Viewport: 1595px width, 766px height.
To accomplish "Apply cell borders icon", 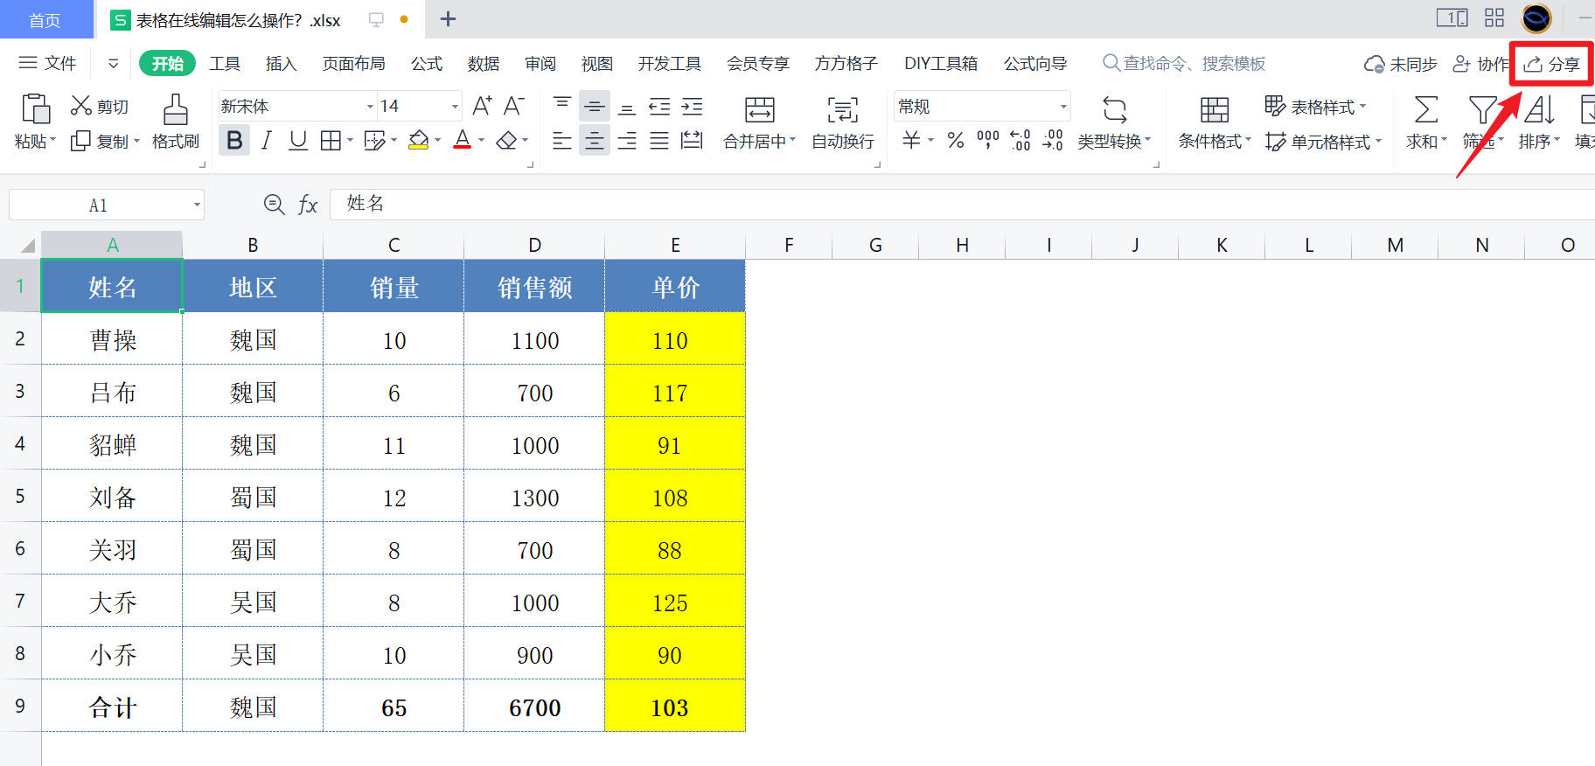I will pos(331,141).
